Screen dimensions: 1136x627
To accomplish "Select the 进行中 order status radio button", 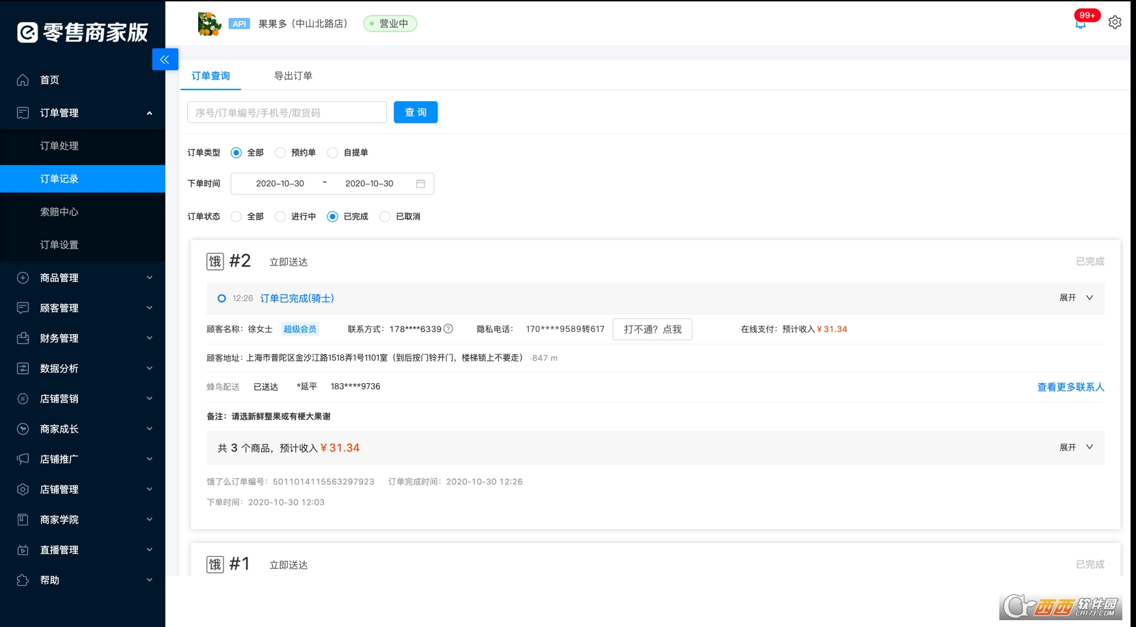I will [x=280, y=217].
